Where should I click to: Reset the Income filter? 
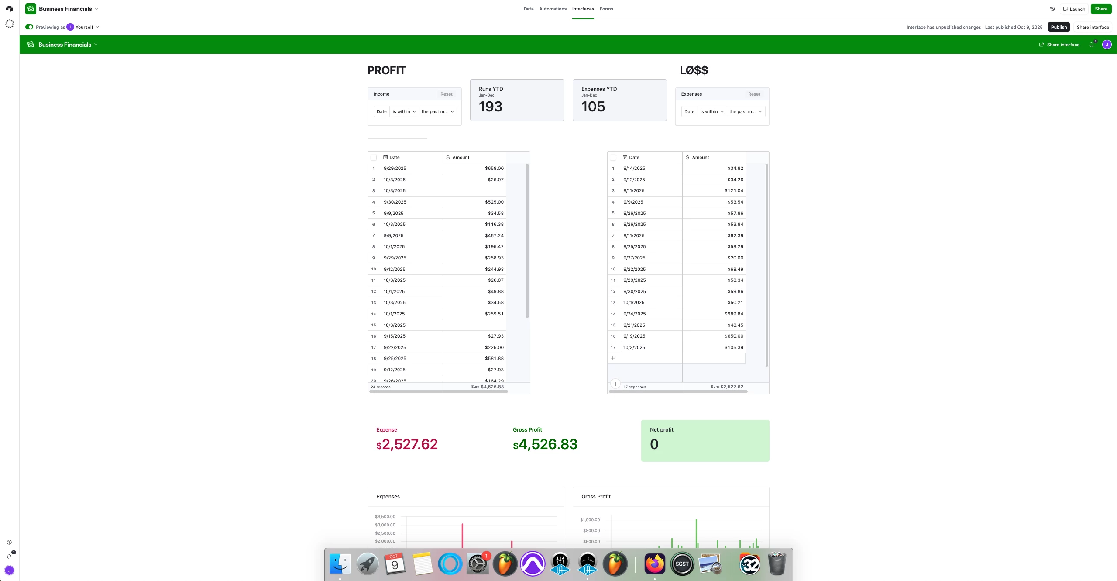446,94
